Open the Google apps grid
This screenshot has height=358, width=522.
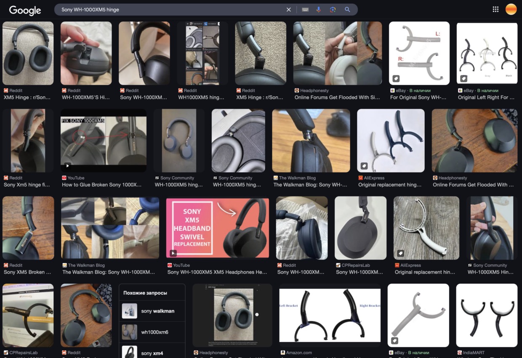(x=495, y=9)
